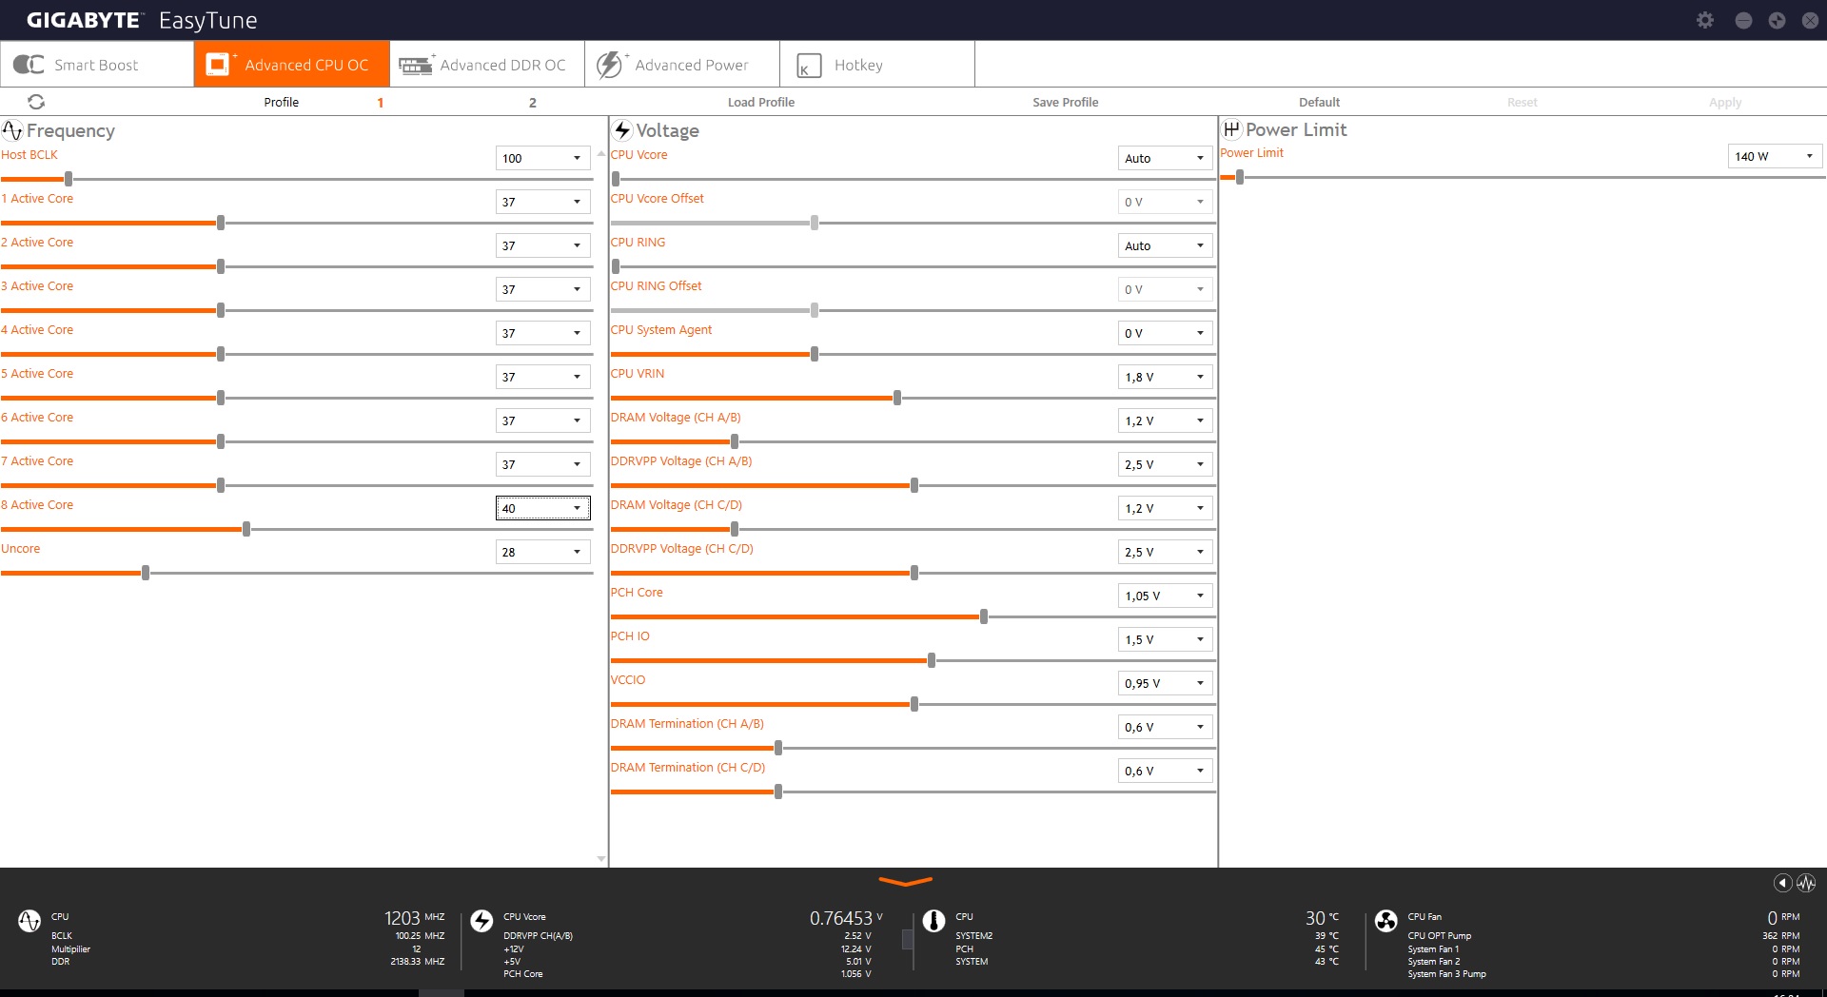Click the Reset button

(1522, 102)
